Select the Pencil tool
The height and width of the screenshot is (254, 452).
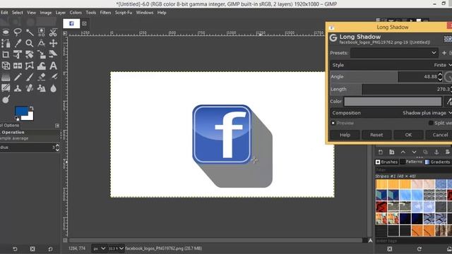(18, 77)
